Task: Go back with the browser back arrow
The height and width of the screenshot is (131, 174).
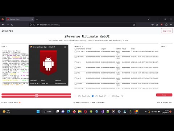Action: tap(3, 25)
